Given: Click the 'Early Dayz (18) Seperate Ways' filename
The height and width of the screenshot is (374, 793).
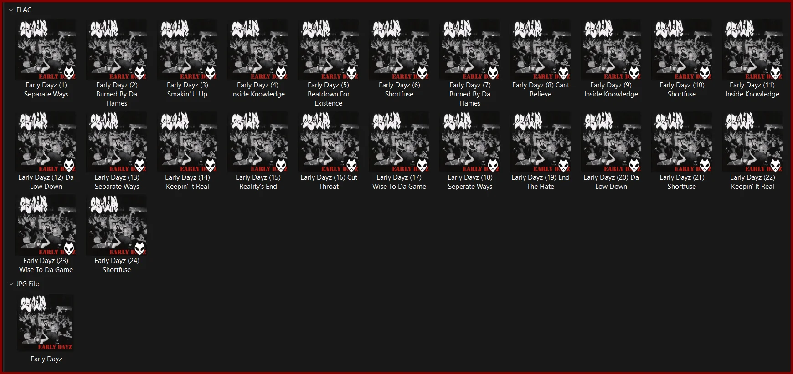Looking at the screenshot, I should [x=470, y=182].
